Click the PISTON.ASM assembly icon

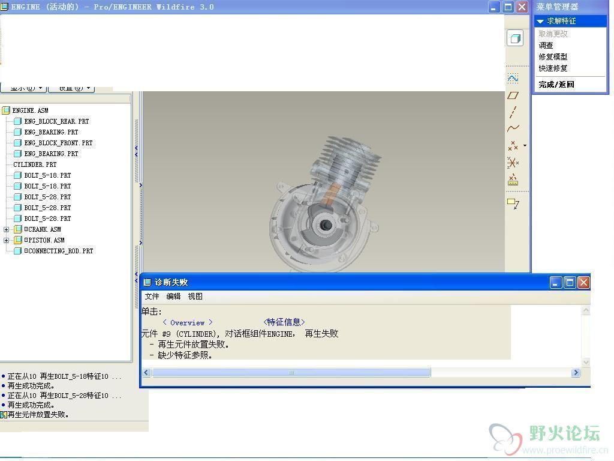coord(17,240)
